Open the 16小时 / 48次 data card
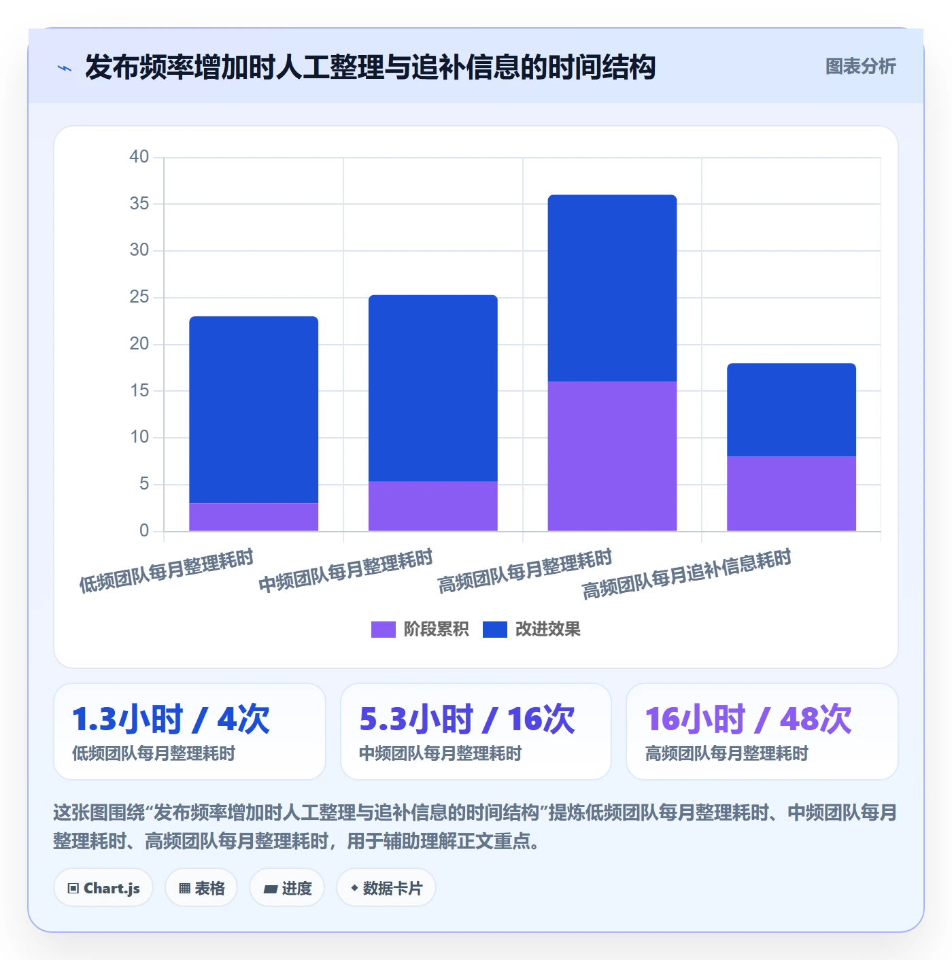This screenshot has height=960, width=952. point(762,732)
